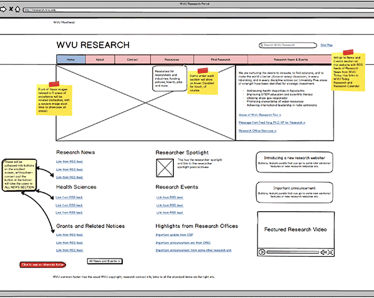374x298 pixels.
Task: Open the Resources navigation tab
Action: pyautogui.click(x=172, y=59)
